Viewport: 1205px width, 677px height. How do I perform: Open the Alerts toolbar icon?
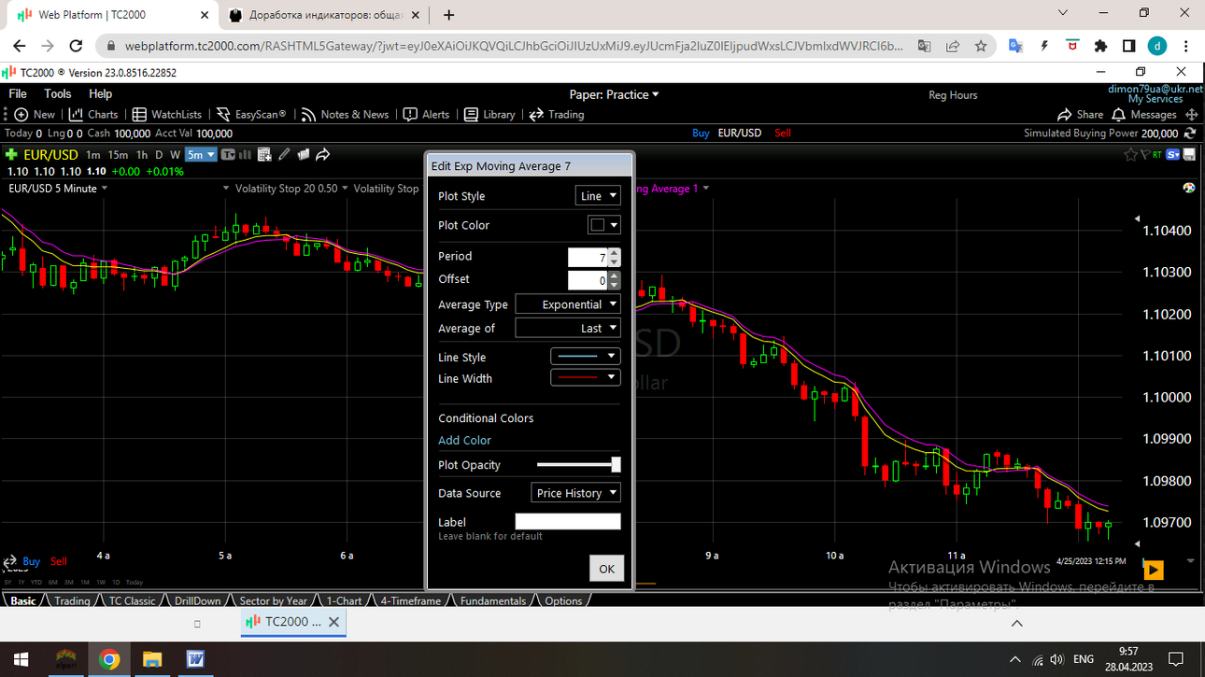tap(410, 114)
